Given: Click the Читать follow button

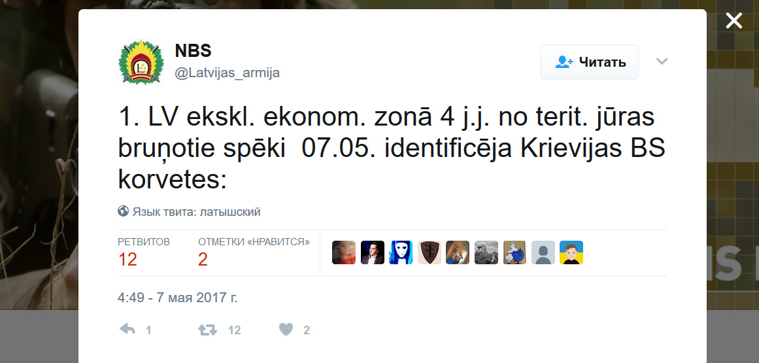Looking at the screenshot, I should (589, 62).
